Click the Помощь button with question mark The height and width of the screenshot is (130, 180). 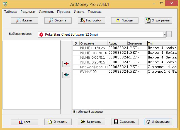[x=125, y=20]
